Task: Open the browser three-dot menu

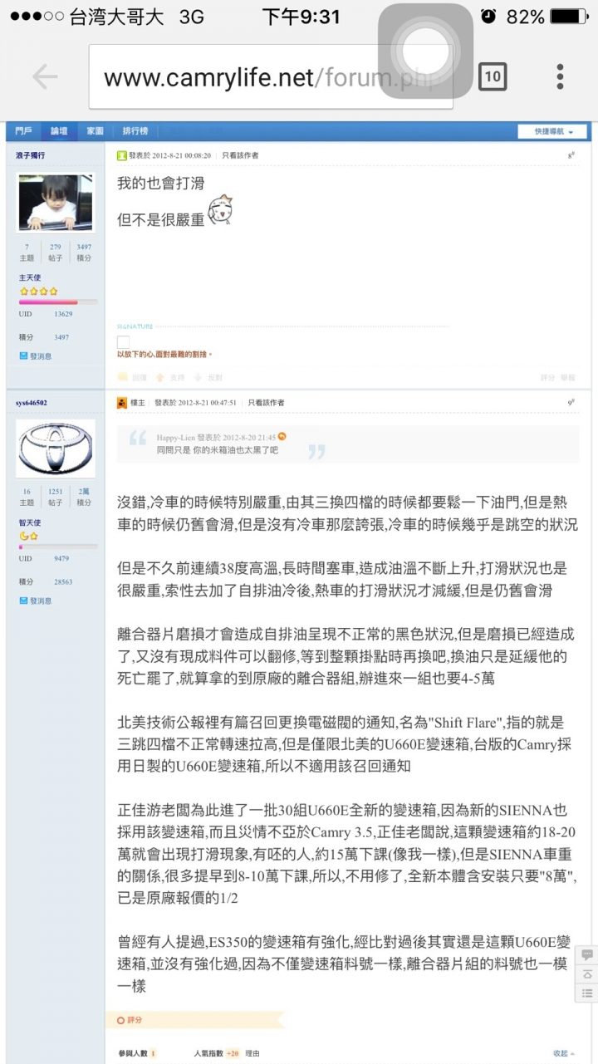Action: tap(561, 76)
